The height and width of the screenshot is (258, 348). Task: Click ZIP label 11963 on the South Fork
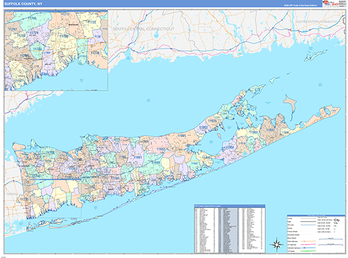click(253, 132)
